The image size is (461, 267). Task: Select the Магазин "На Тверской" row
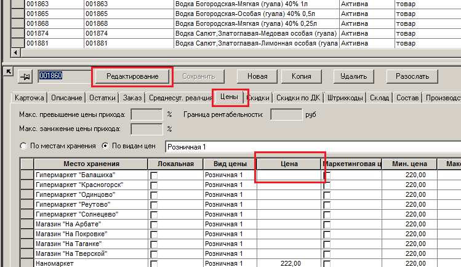[91, 254]
